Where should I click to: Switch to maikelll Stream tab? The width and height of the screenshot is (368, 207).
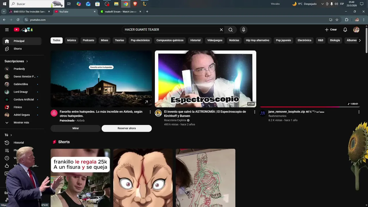click(121, 11)
